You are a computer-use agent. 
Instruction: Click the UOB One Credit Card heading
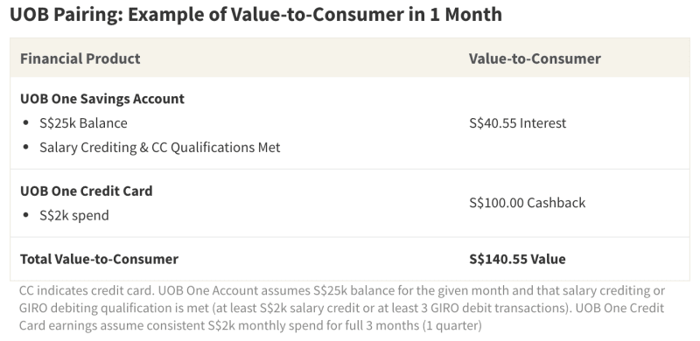pyautogui.click(x=86, y=191)
